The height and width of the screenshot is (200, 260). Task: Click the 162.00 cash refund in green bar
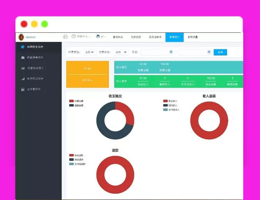pyautogui.click(x=211, y=78)
